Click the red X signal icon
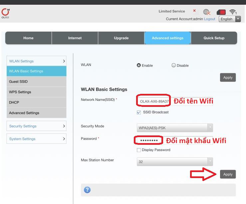This screenshot has width=246, height=204. (x=194, y=11)
